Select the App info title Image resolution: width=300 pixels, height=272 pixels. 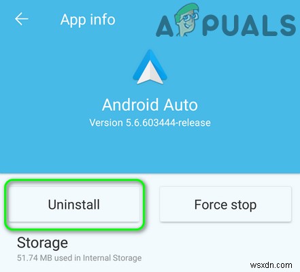(88, 20)
